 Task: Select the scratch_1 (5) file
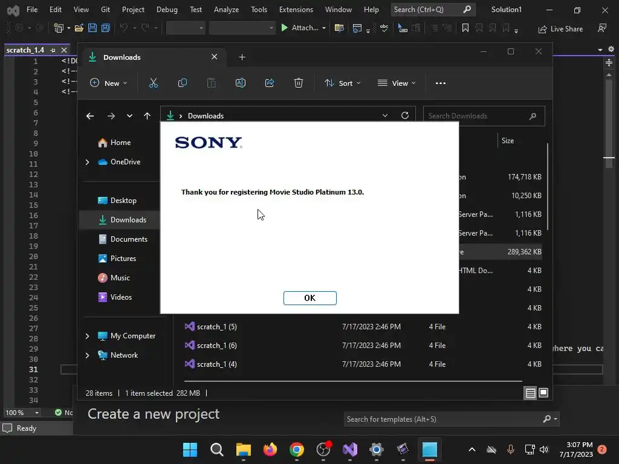[x=363, y=327]
